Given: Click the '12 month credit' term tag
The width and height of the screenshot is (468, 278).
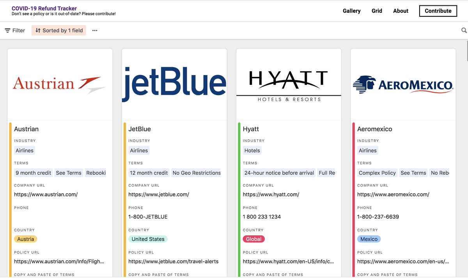Looking at the screenshot, I should [149, 173].
